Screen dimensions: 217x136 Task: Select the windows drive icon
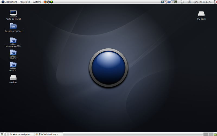tap(13, 79)
